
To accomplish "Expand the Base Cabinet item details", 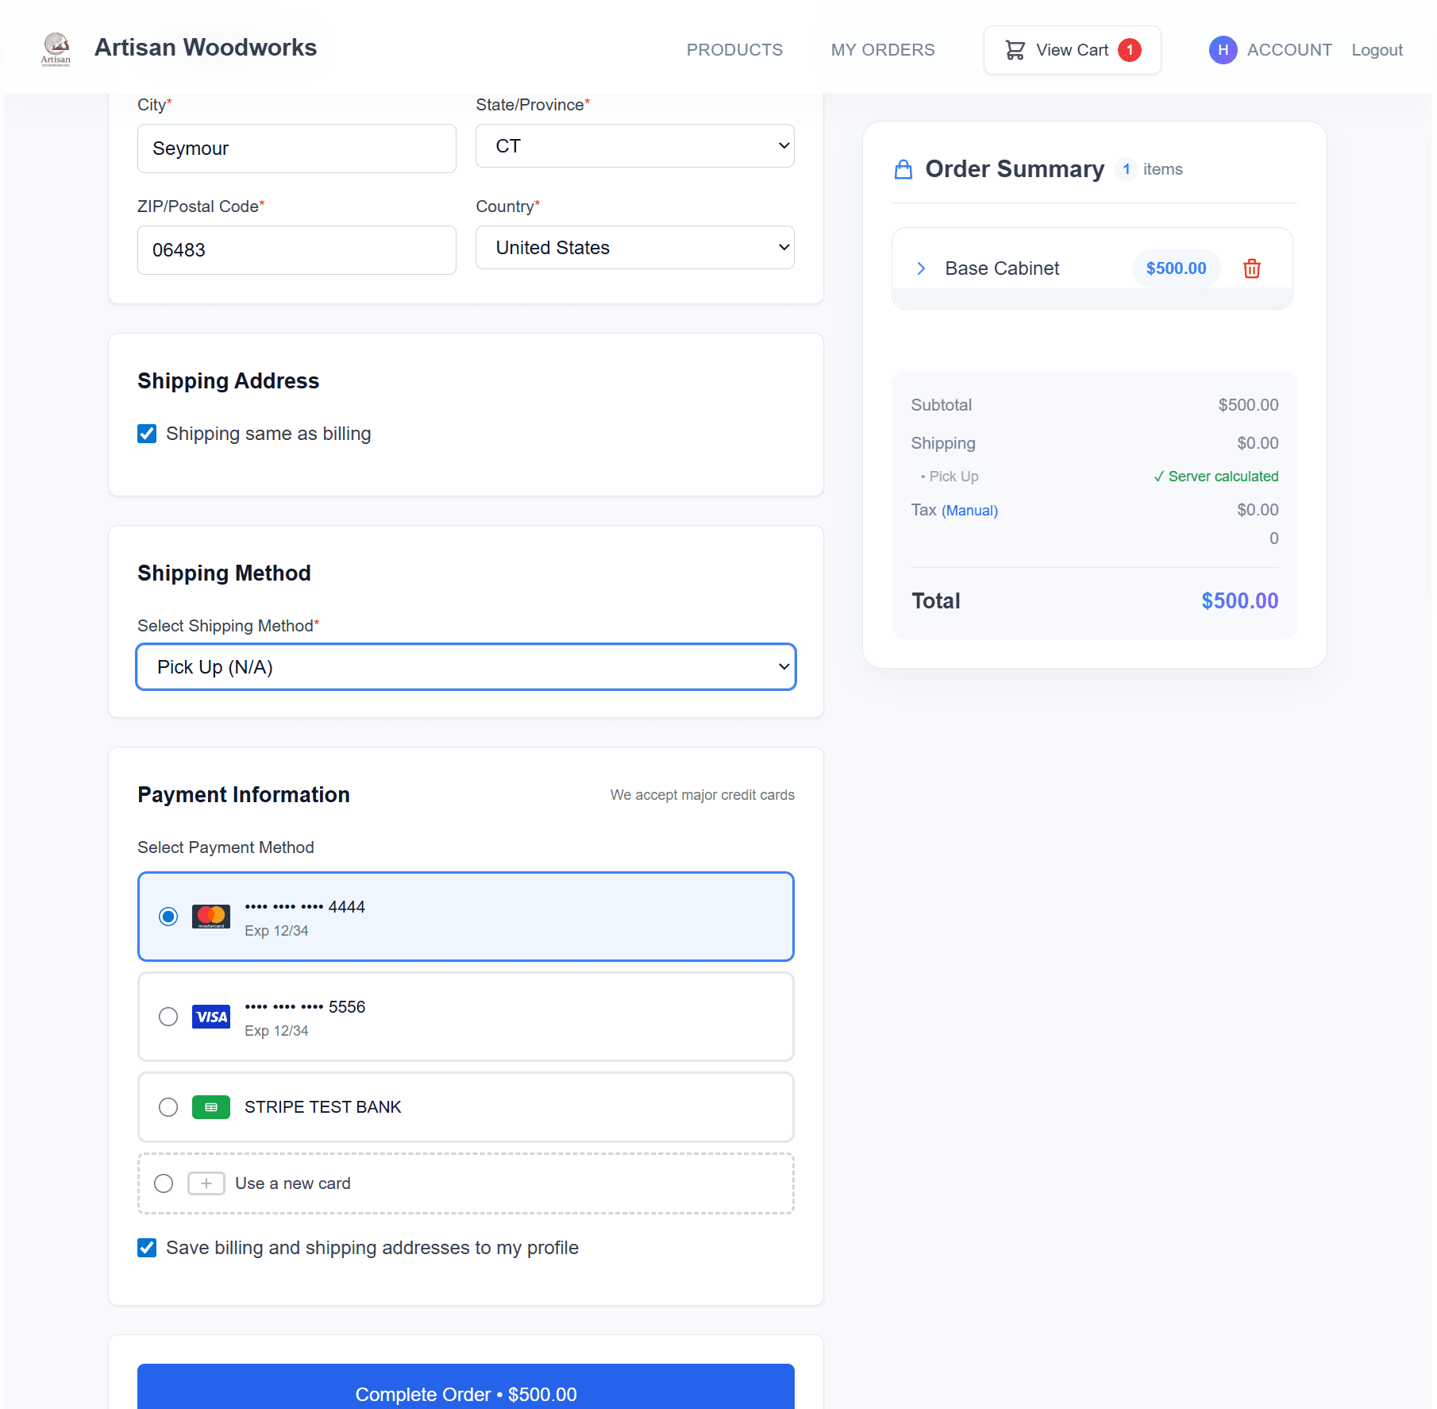I will (x=921, y=268).
